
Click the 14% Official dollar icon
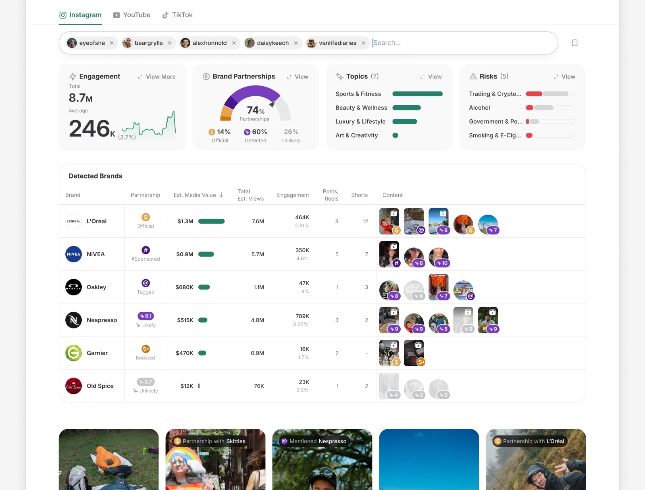[212, 132]
